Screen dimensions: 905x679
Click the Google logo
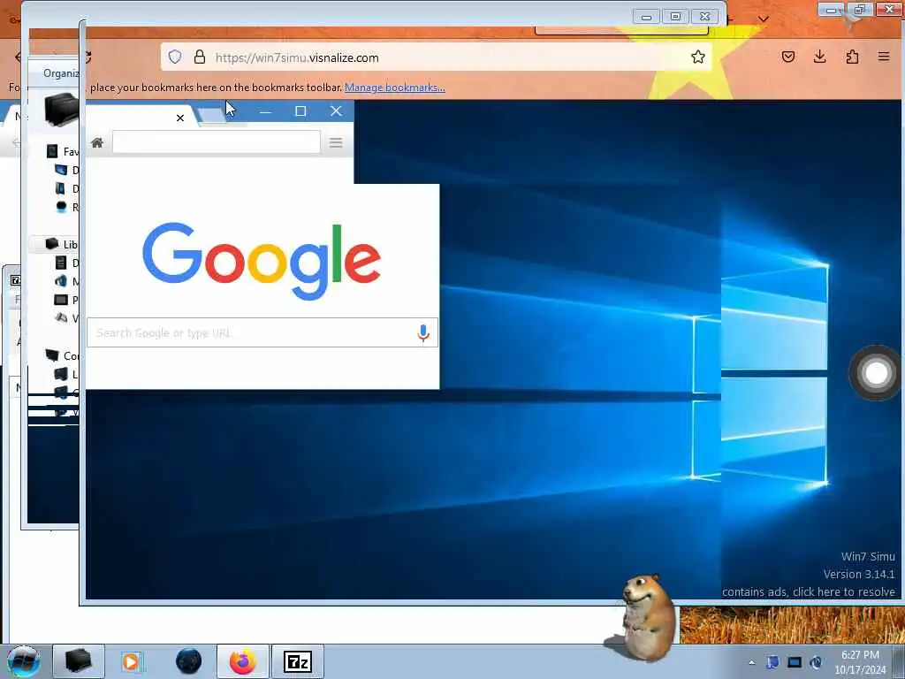(x=262, y=261)
